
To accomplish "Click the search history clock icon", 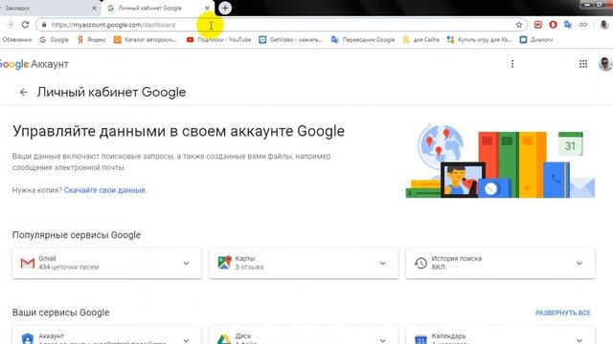I will (x=420, y=264).
